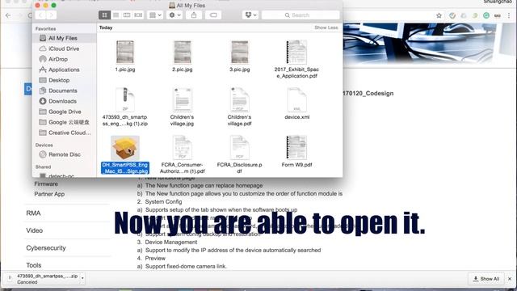The width and height of the screenshot is (517, 291).
Task: Select the 2.pic.jpg file thumbnail
Action: 183,52
